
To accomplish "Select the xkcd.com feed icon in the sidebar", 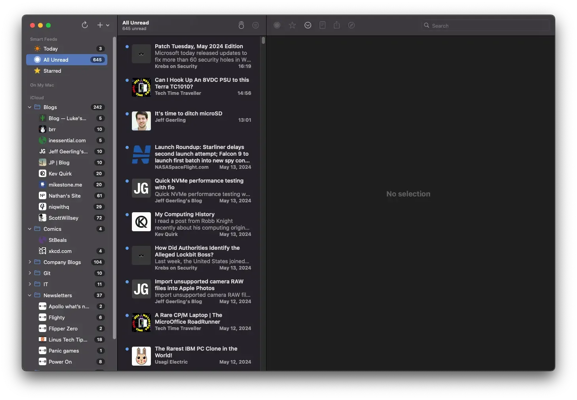I will 42,251.
